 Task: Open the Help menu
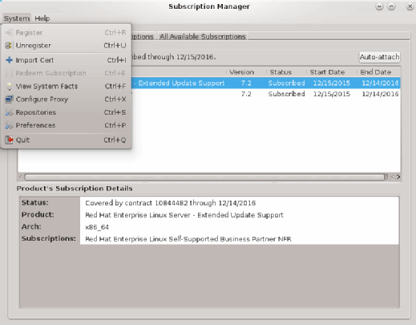coord(42,18)
